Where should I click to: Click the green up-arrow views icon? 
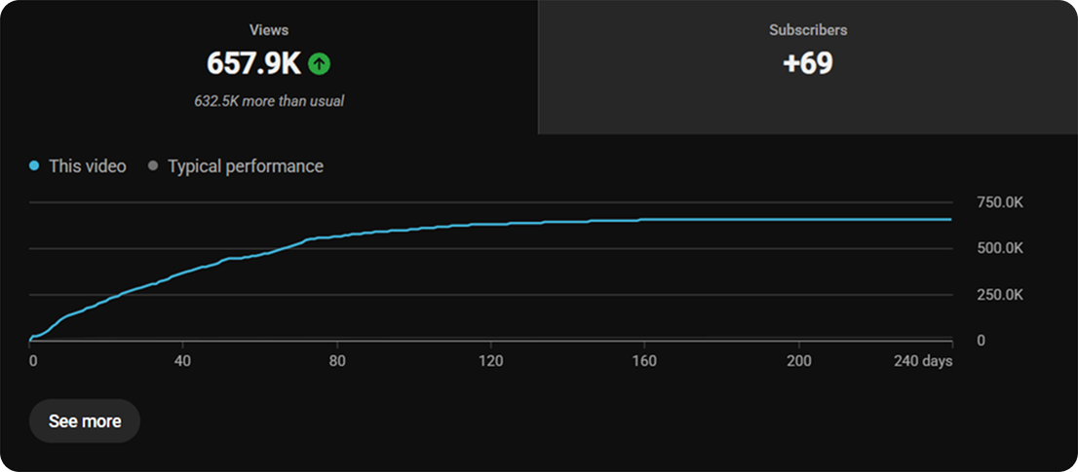[x=319, y=64]
